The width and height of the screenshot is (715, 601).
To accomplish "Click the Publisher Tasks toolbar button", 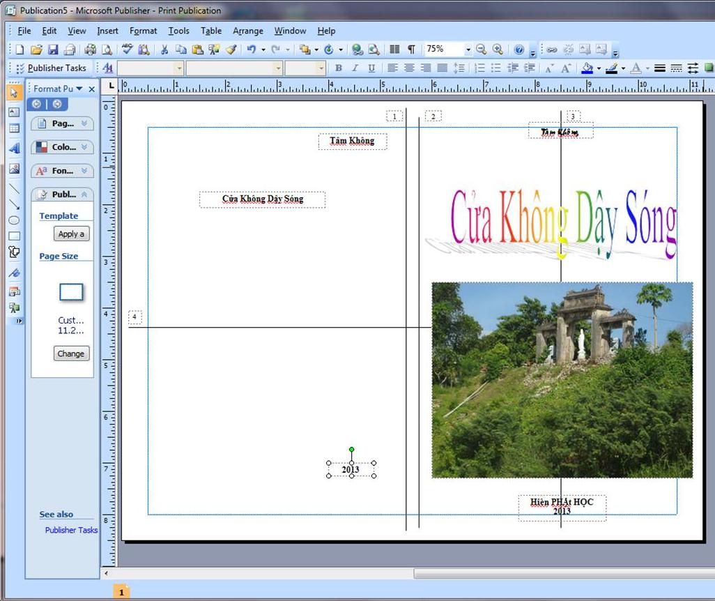I will click(52, 68).
